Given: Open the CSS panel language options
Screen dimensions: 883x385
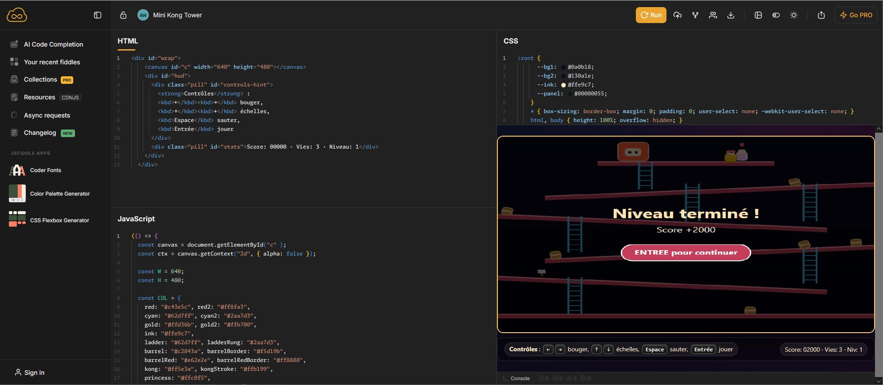Looking at the screenshot, I should (x=511, y=41).
